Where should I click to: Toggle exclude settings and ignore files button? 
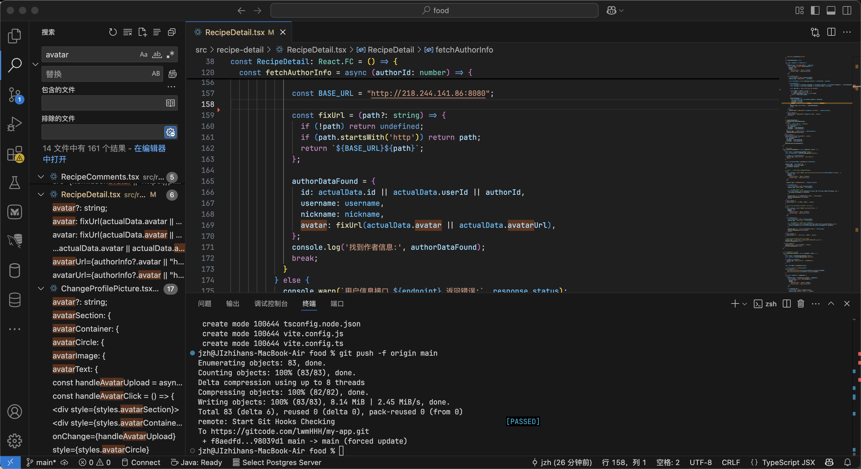click(x=170, y=132)
